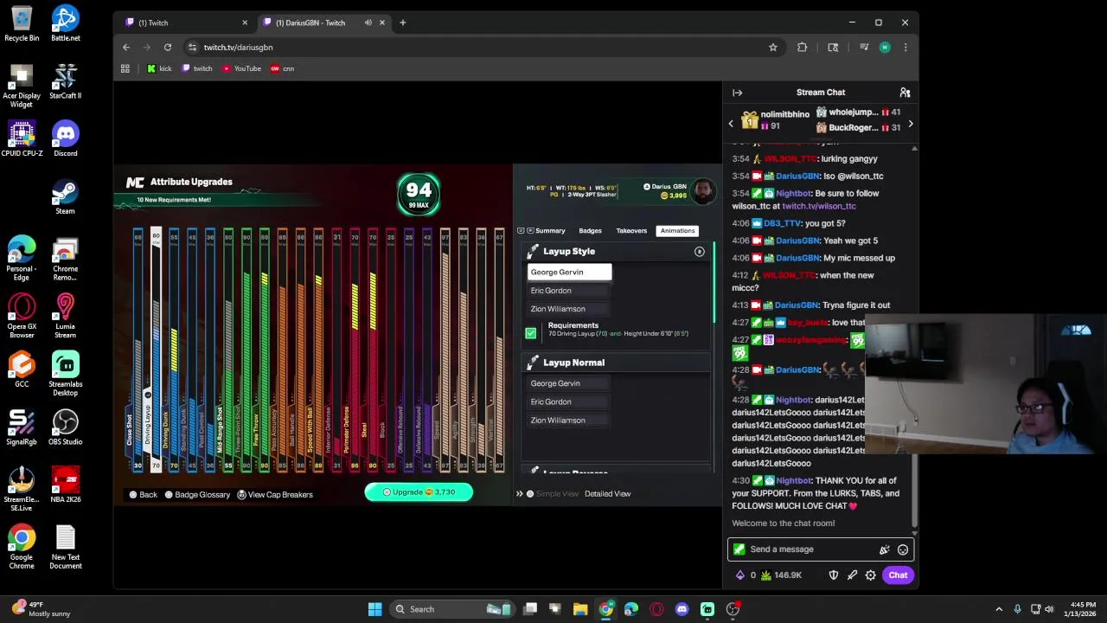1107x623 pixels.
Task: Open the Bits balance icon
Action: tap(739, 575)
